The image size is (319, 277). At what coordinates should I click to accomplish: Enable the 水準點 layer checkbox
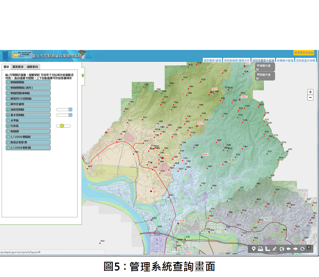[x=8, y=120]
